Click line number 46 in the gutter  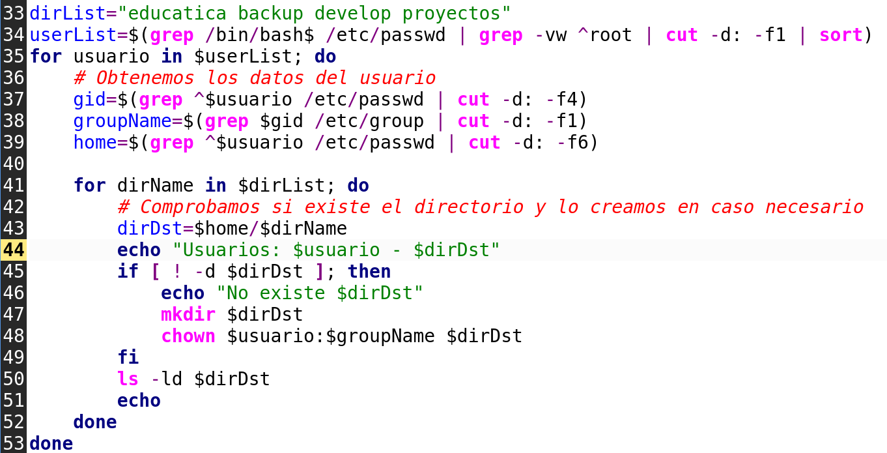13,293
